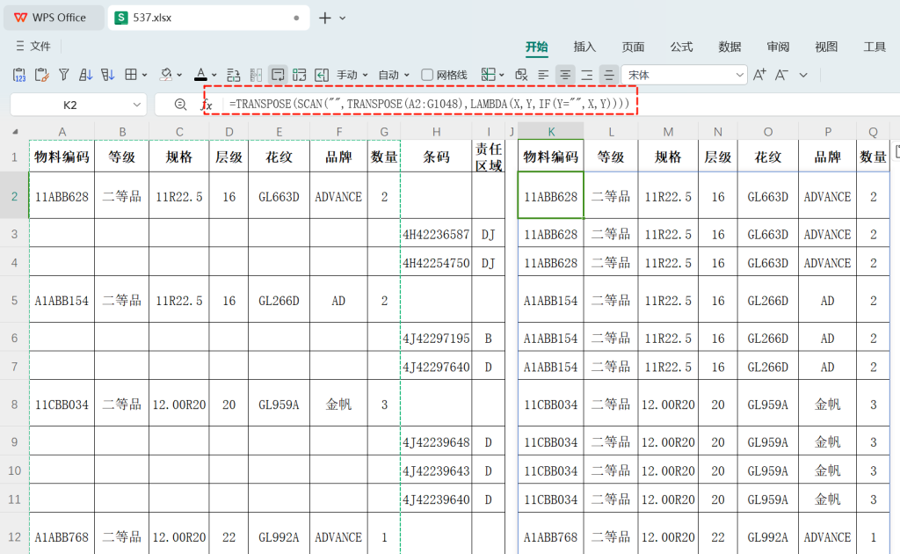Screen dimensions: 900x554
Task: Open the 文件 menu
Action: click(34, 46)
